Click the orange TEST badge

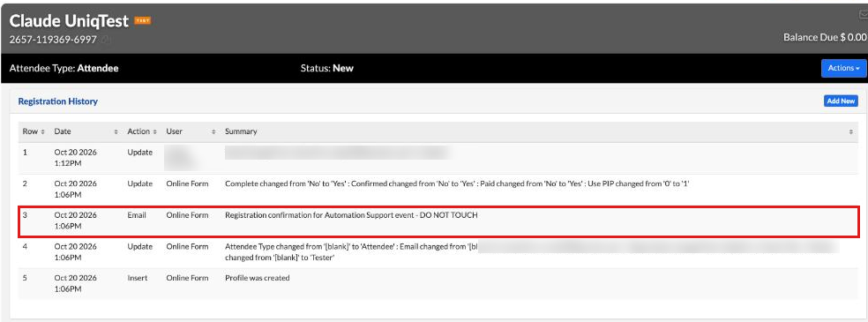pos(143,21)
